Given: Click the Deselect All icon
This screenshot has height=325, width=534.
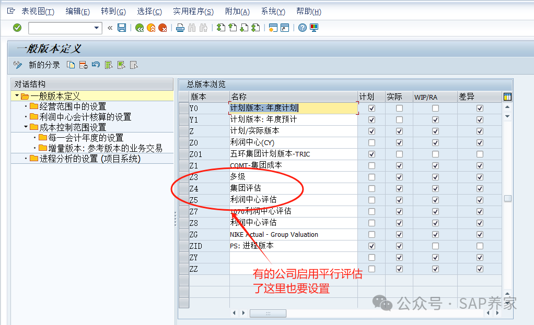Looking at the screenshot, I should pos(134,65).
